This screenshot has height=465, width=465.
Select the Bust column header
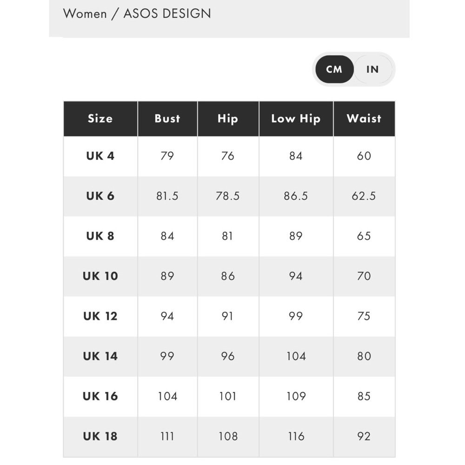click(167, 119)
